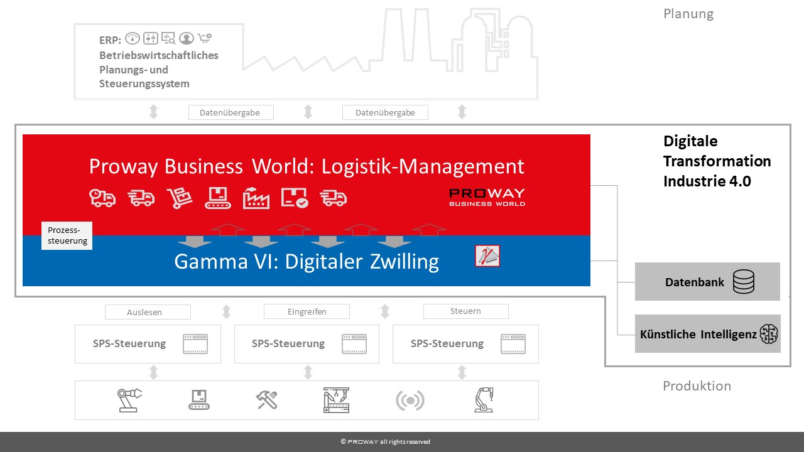Click the Steuern label
This screenshot has width=804, height=452.
pyautogui.click(x=465, y=311)
